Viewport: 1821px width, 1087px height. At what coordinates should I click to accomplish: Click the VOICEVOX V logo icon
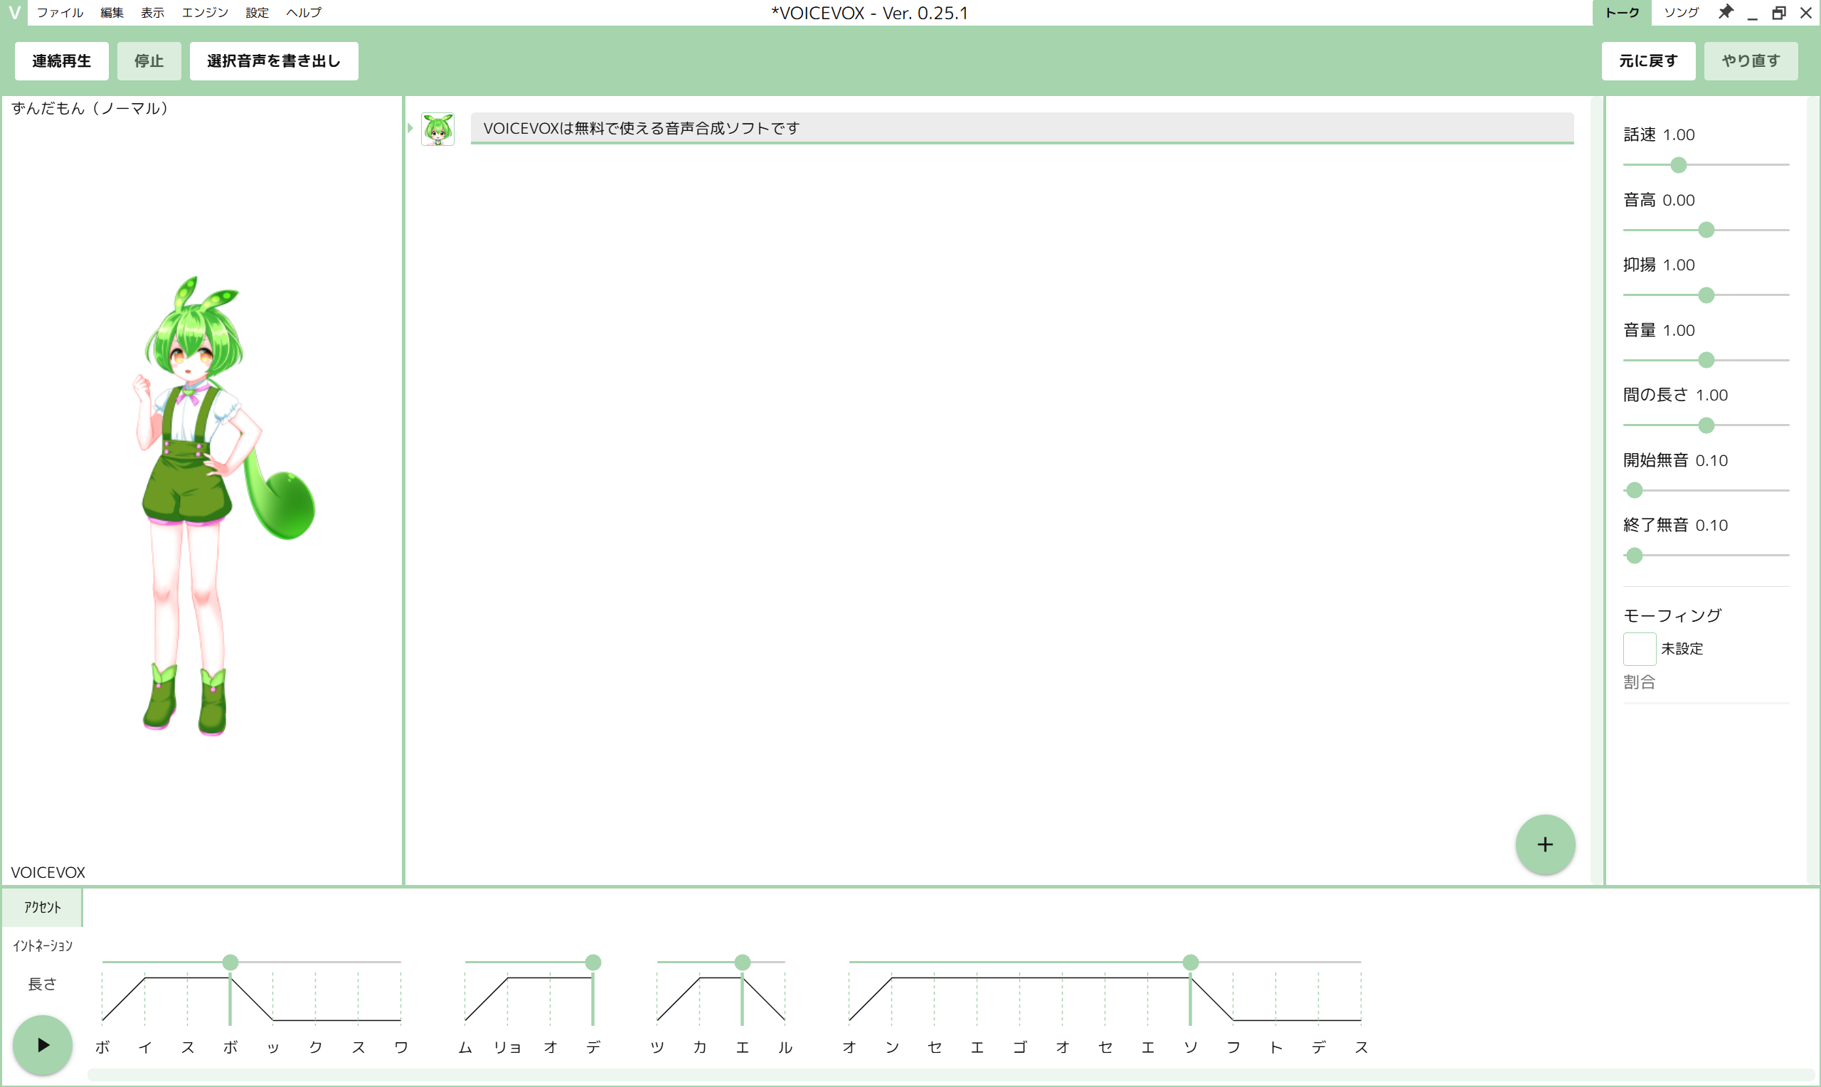14,13
